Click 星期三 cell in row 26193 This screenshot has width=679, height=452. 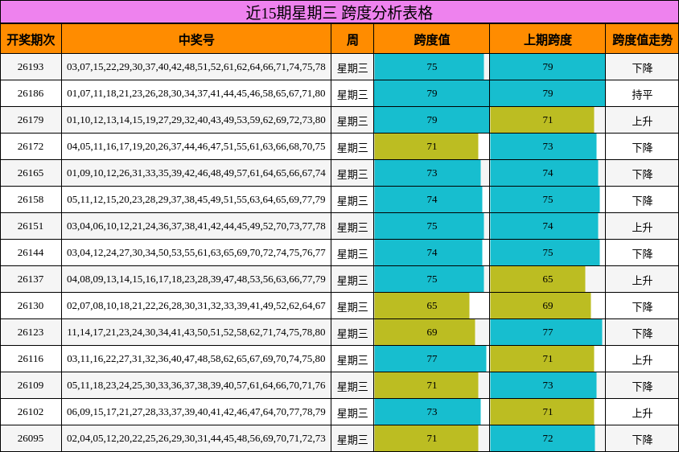(352, 68)
